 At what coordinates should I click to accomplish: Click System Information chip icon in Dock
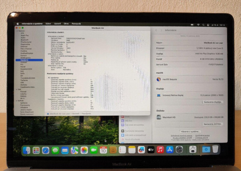coord(192,149)
